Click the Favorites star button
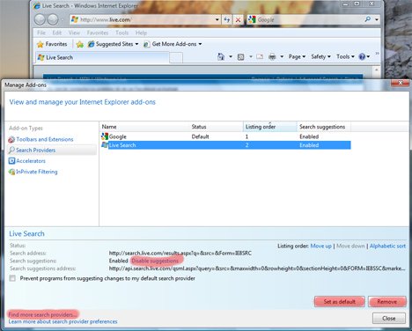The width and height of the screenshot is (412, 331). point(52,44)
